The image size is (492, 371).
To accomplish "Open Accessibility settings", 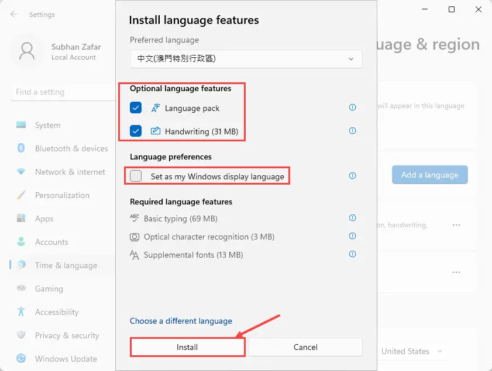I will (x=63, y=312).
